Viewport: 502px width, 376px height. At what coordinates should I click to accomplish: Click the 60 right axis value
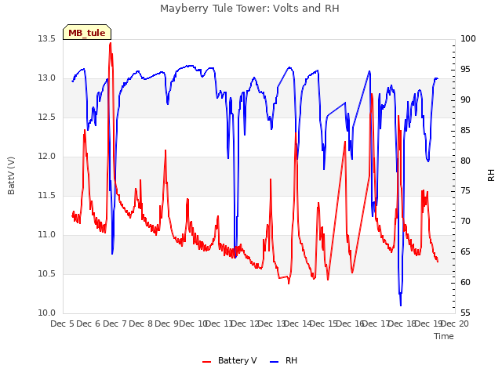[465, 283]
